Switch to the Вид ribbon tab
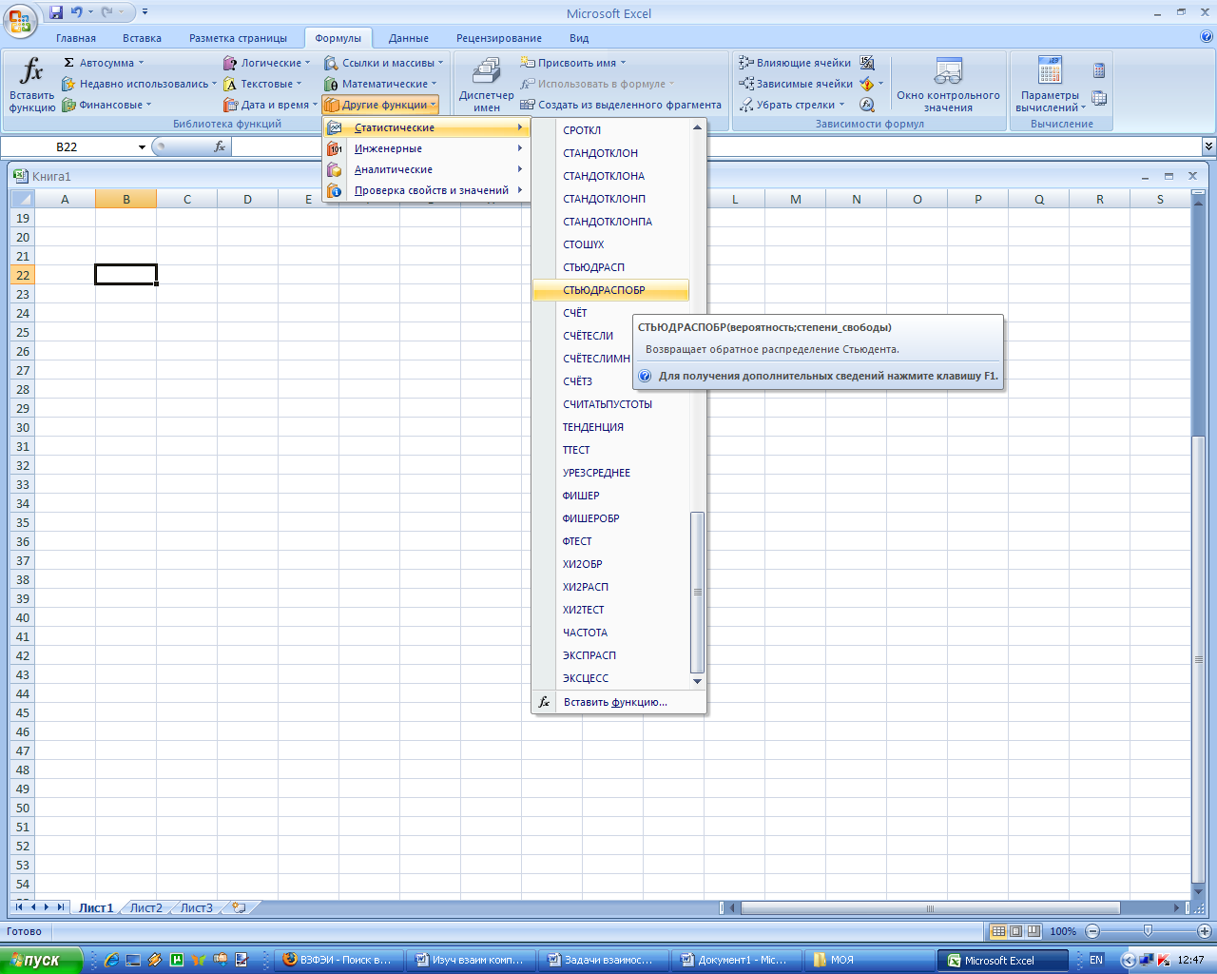This screenshot has width=1217, height=974. click(579, 38)
